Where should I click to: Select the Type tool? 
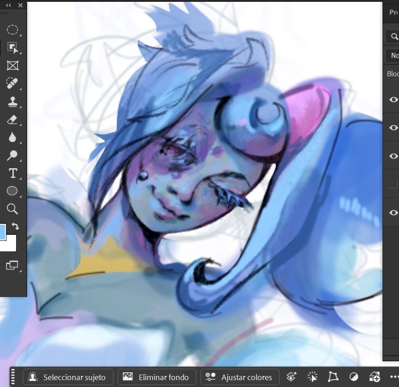pyautogui.click(x=13, y=173)
